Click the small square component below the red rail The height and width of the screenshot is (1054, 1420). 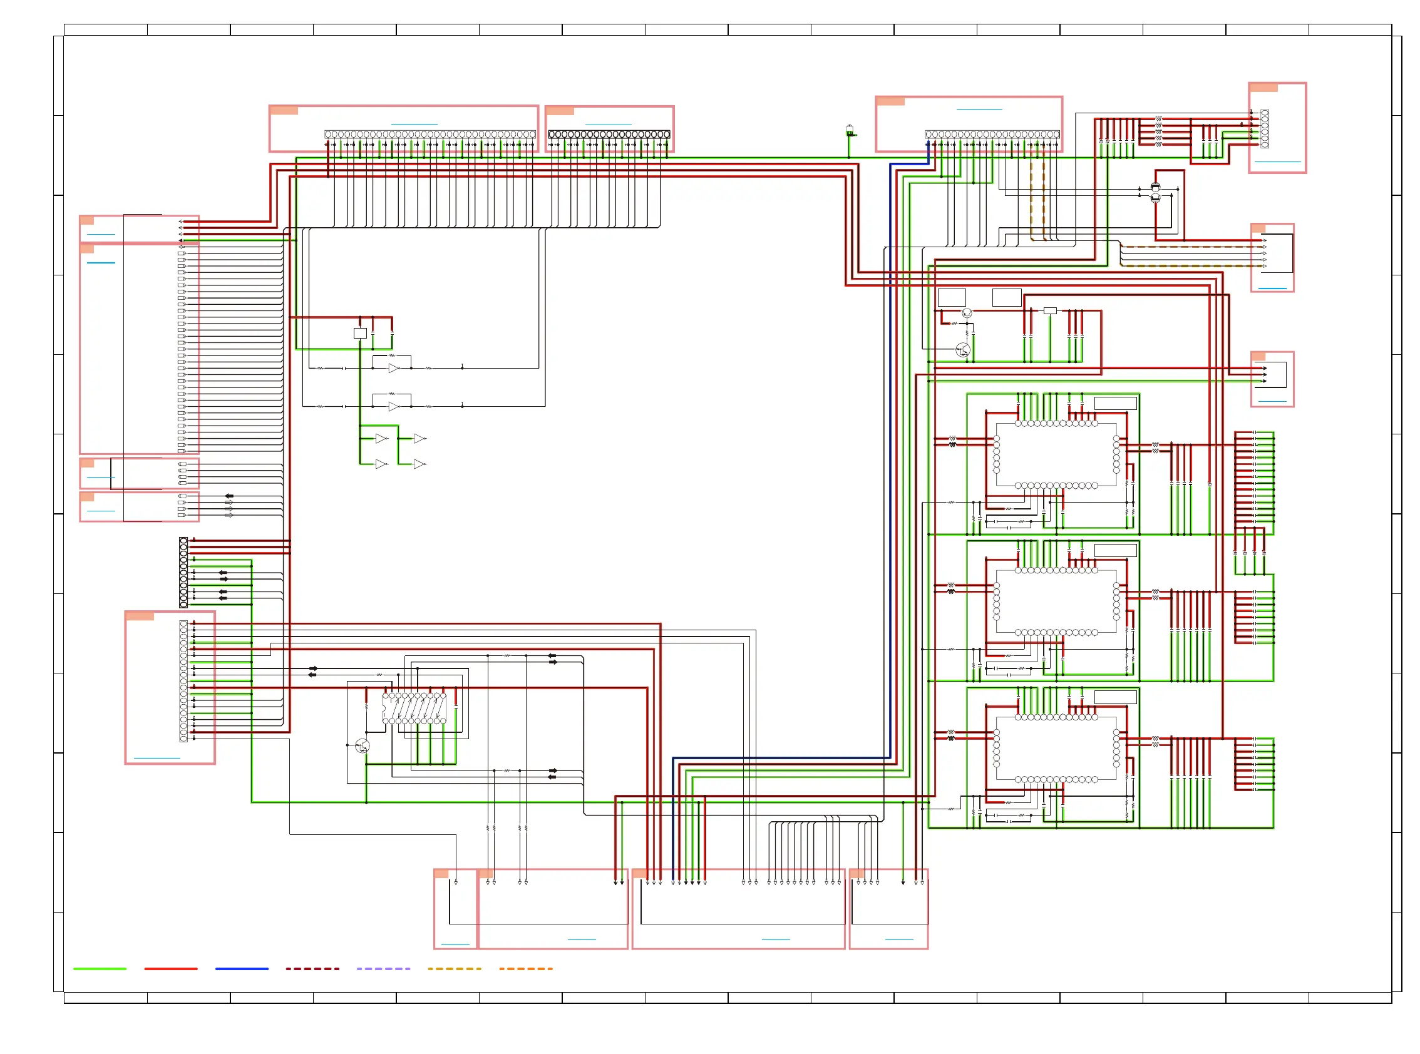(360, 333)
